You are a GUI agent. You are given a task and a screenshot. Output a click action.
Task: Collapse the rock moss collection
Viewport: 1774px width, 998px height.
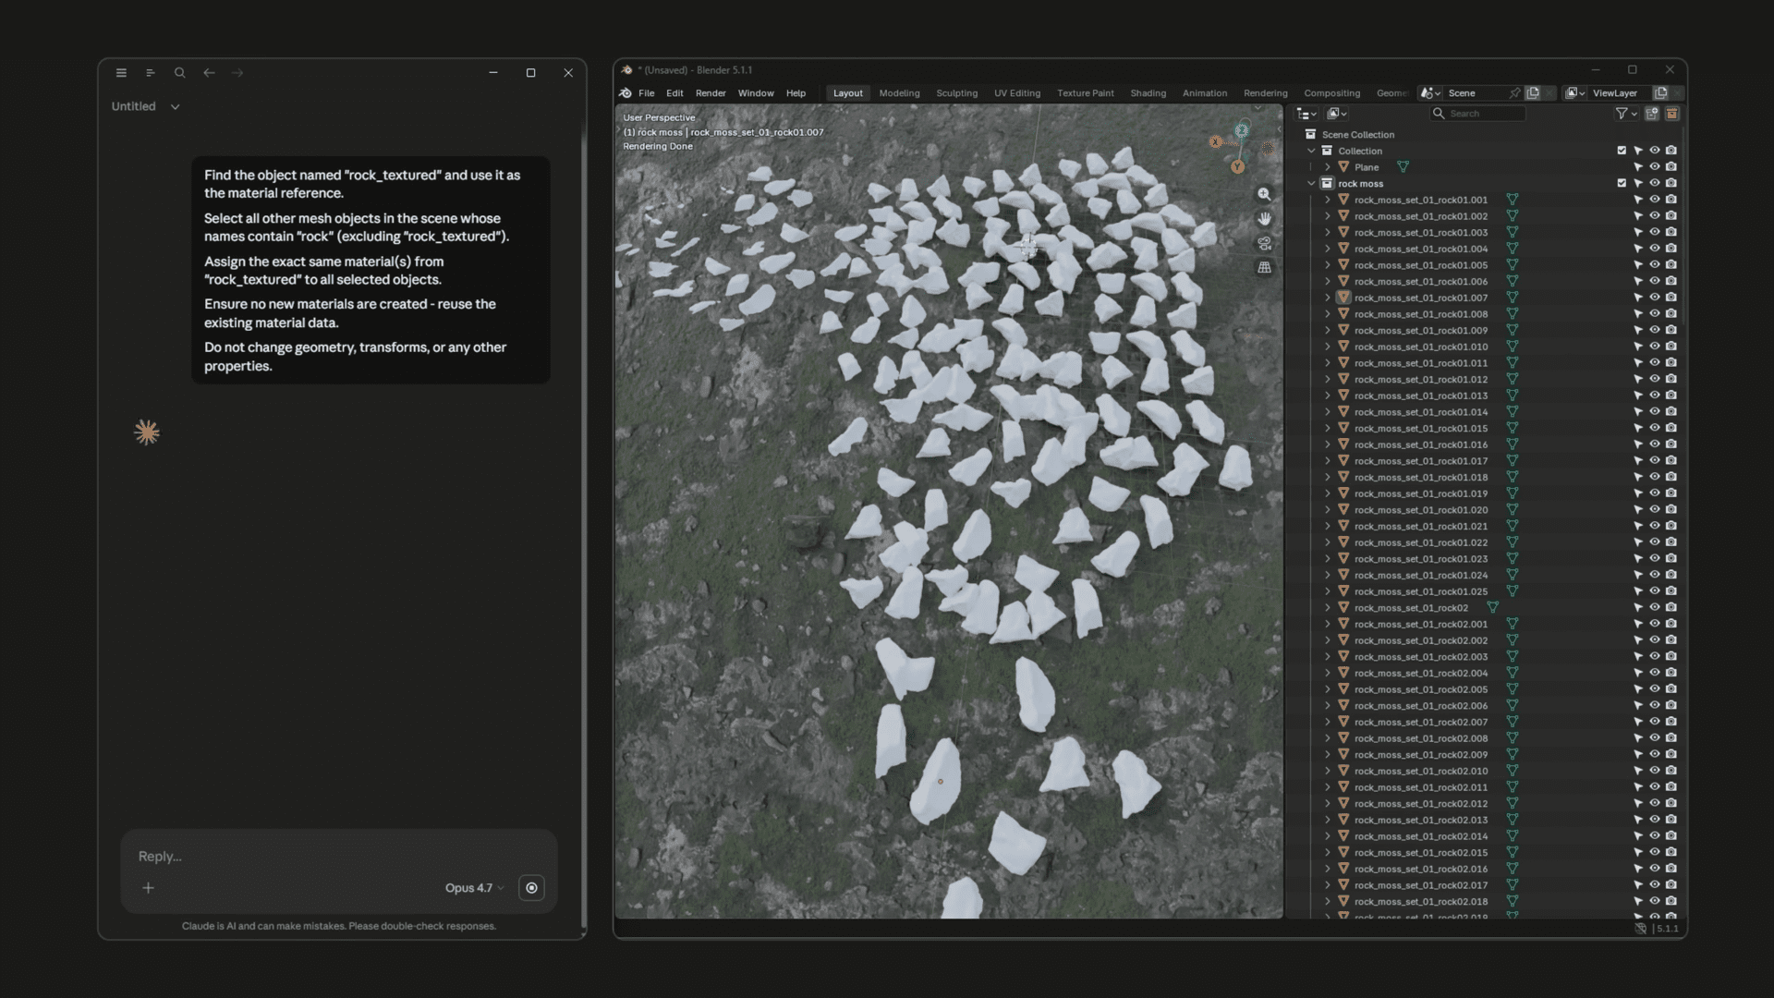click(x=1311, y=183)
